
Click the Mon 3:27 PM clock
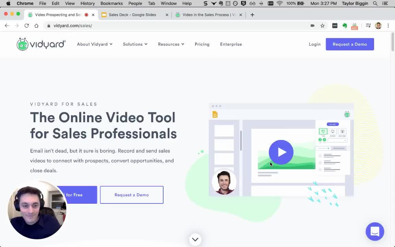click(323, 3)
